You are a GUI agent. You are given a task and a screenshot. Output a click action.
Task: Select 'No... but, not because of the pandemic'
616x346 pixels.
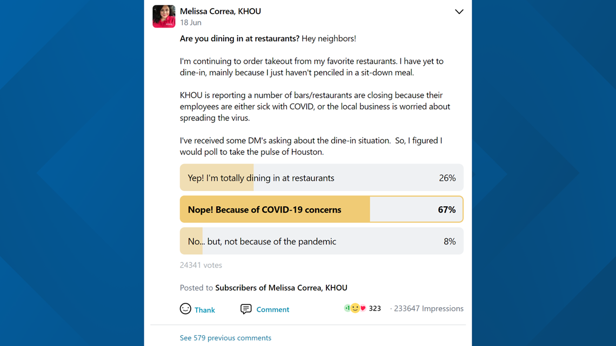click(x=322, y=241)
